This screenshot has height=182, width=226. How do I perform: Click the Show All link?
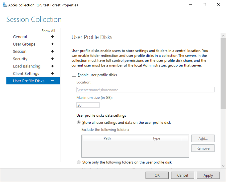coord(48,31)
